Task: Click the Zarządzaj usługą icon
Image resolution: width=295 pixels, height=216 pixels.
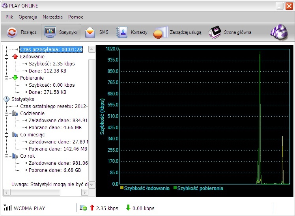Action: pos(161,32)
